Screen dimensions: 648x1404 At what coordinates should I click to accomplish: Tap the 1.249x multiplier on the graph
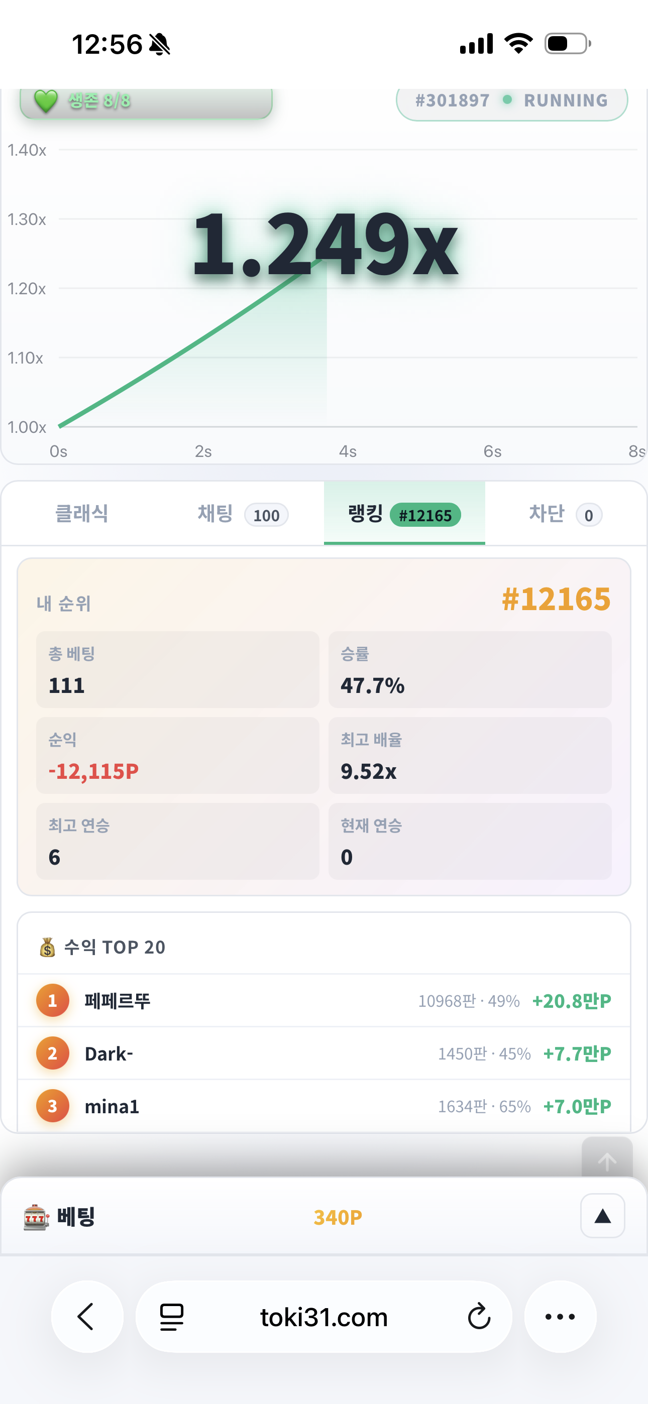325,243
